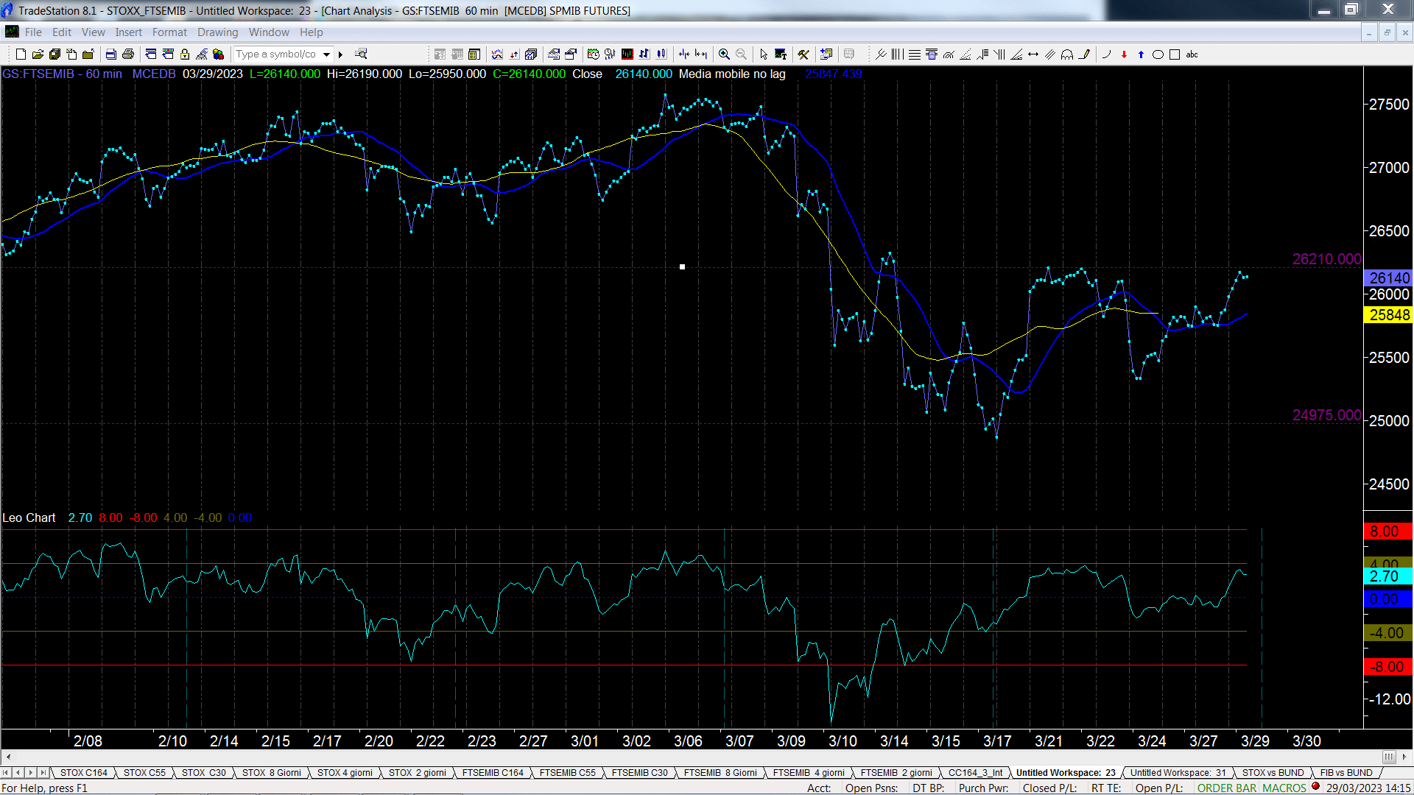This screenshot has height=795, width=1414.
Task: Open the Insert menu
Action: pos(128,32)
